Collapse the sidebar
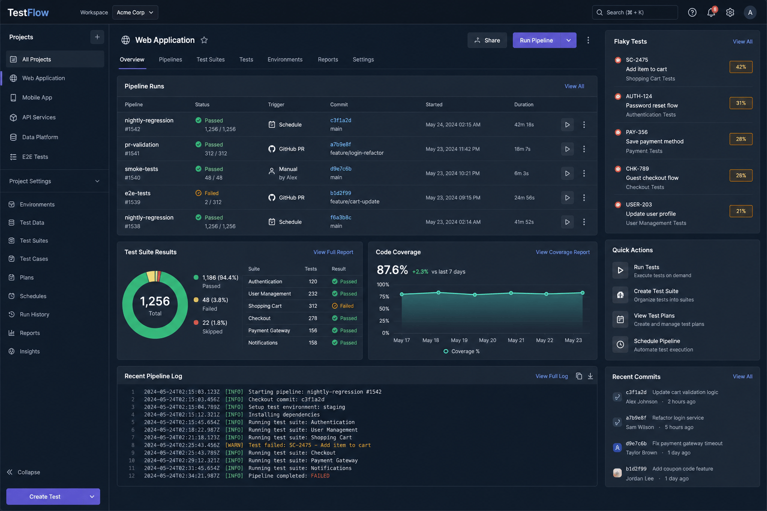 (23, 472)
